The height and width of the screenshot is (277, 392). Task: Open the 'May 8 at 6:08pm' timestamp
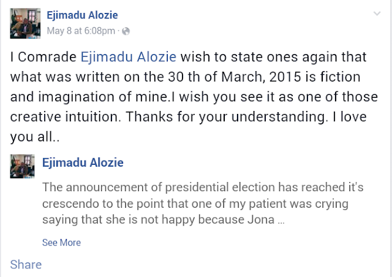[x=81, y=30]
